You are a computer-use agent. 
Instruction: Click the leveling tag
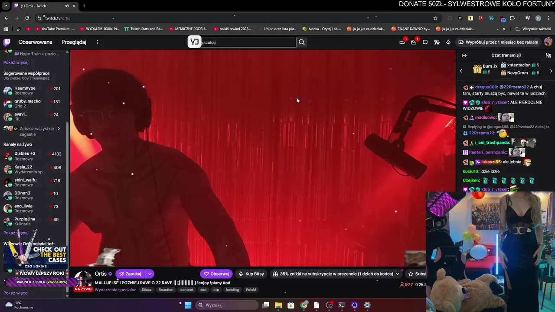[232, 290]
